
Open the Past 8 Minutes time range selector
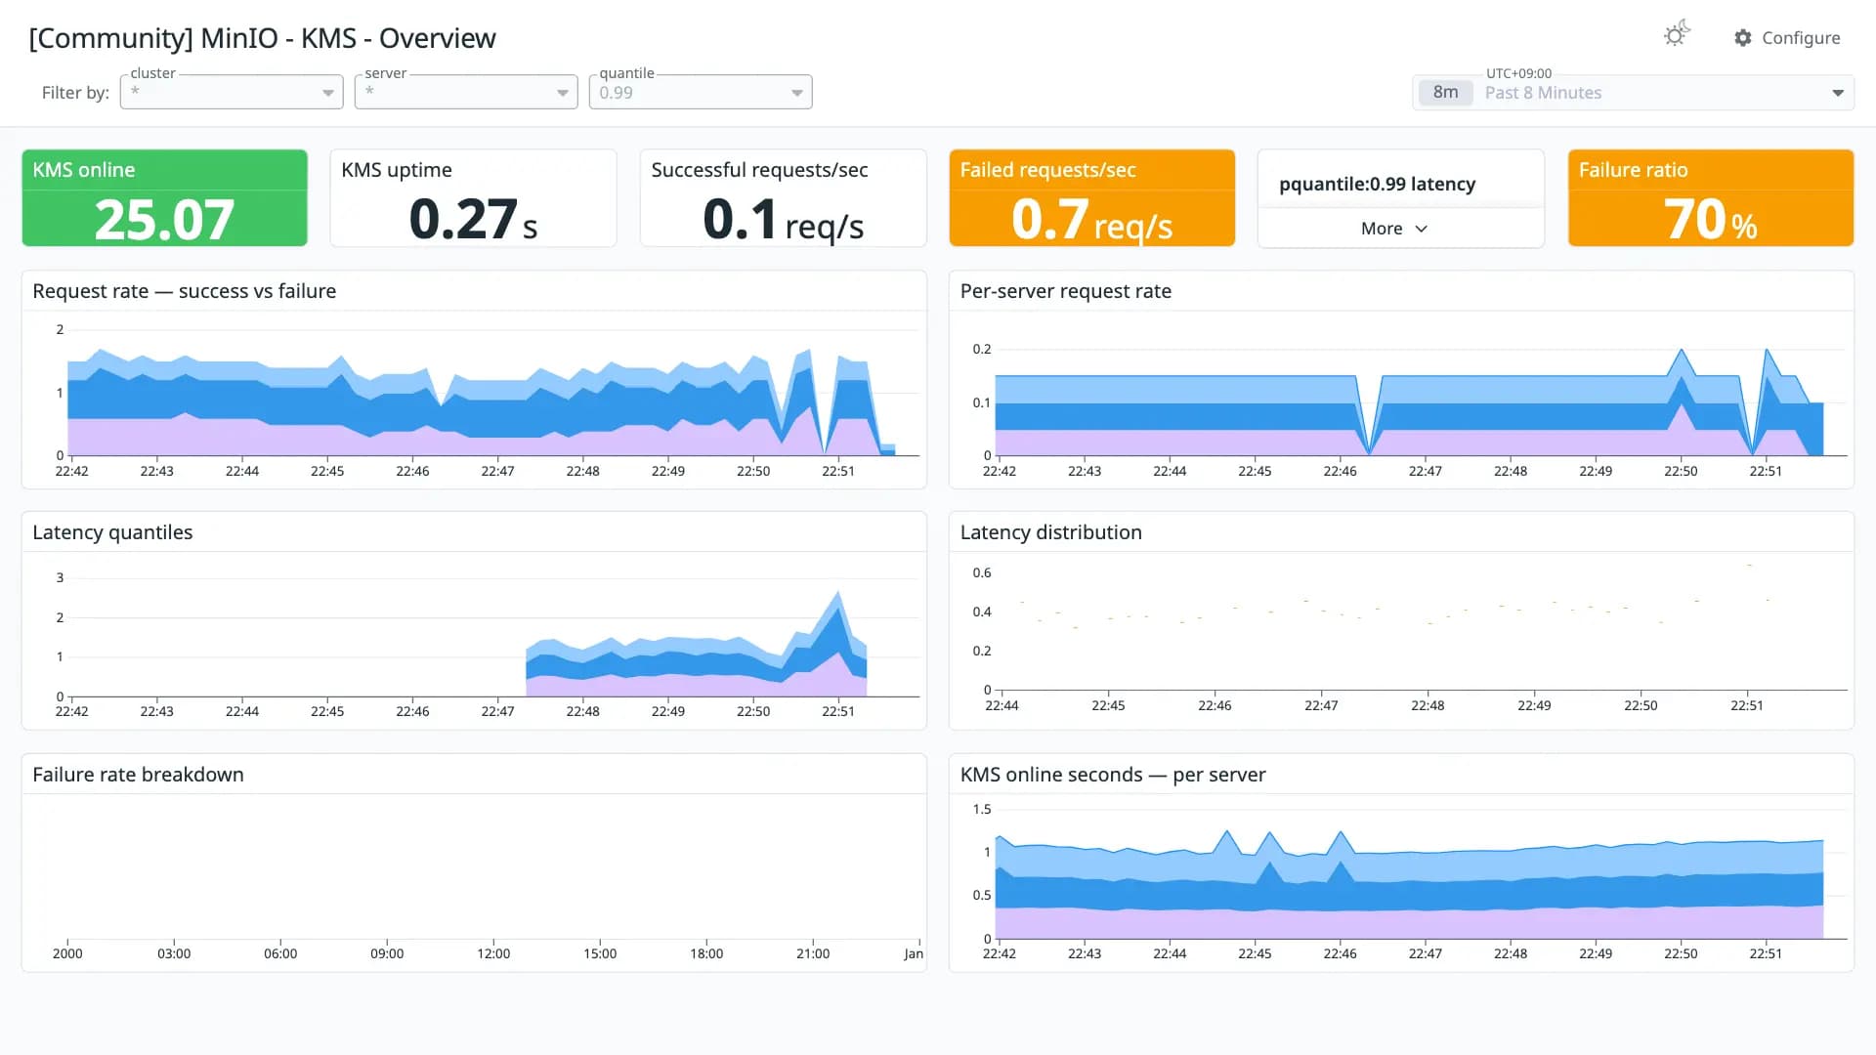[1633, 93]
